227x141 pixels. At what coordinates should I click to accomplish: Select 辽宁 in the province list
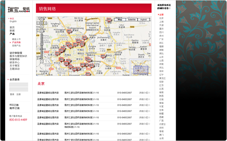pos(162,75)
